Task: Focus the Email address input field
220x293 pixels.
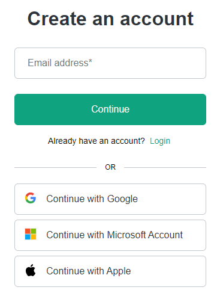Action: tap(110, 63)
